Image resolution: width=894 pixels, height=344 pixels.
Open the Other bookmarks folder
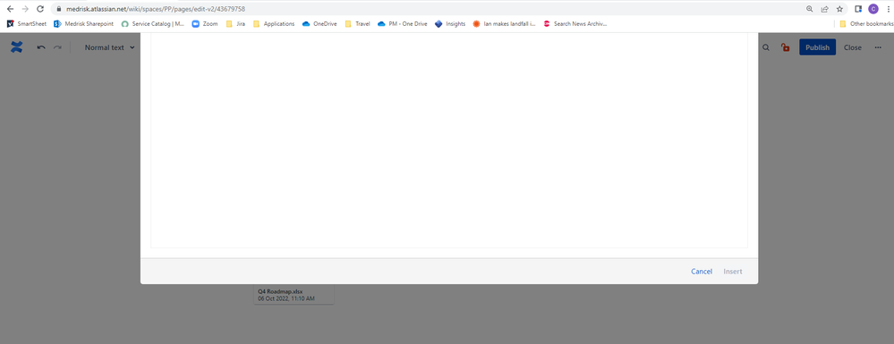865,24
